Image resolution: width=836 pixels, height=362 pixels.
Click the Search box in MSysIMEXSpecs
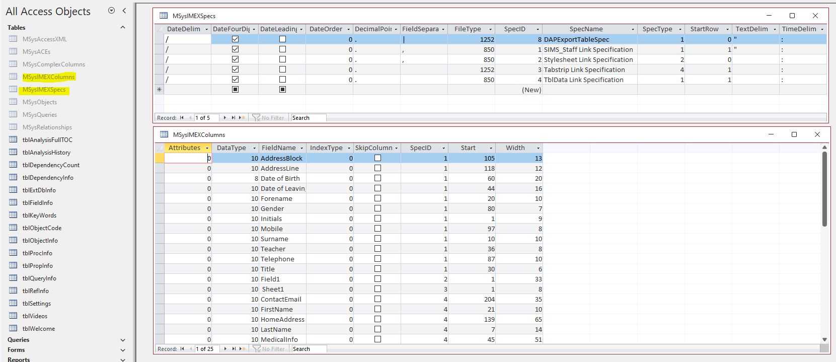tap(309, 118)
